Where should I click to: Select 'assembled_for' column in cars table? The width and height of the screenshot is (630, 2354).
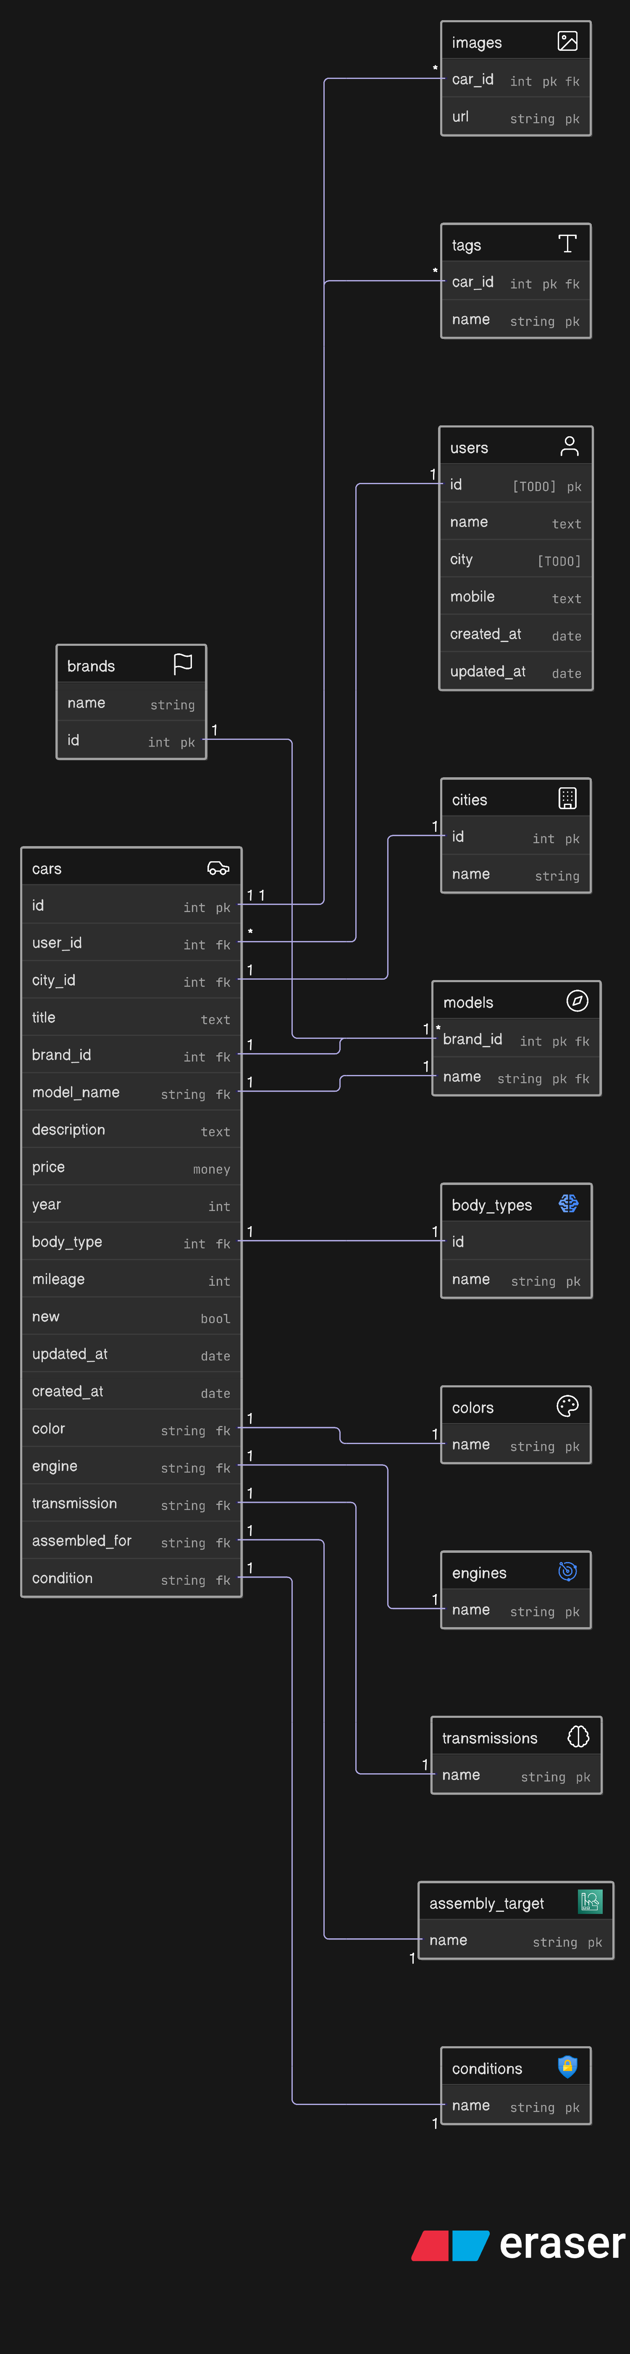(131, 1541)
